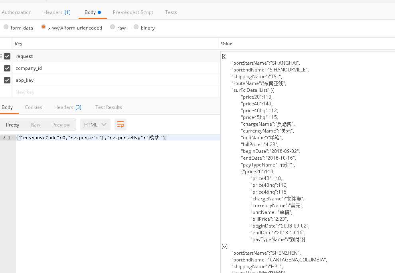Grab the request row reorder handle
The width and height of the screenshot is (395, 273).
[x=1, y=56]
